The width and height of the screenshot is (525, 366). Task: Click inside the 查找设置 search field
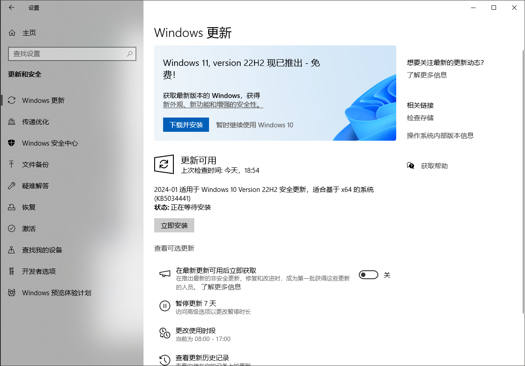[67, 54]
